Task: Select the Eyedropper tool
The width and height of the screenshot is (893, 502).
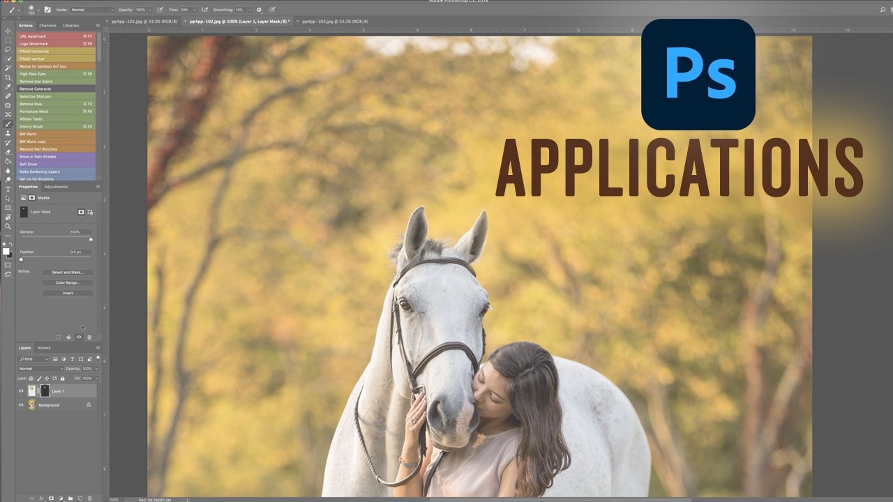Action: click(x=8, y=86)
